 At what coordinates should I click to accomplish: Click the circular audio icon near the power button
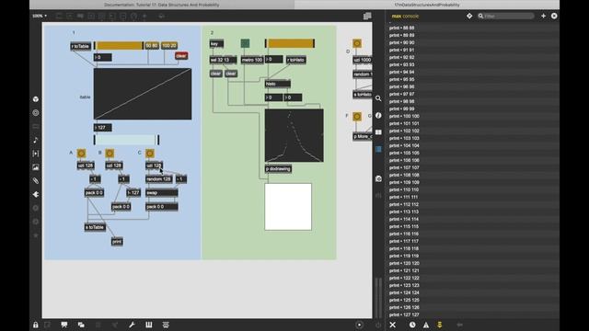tap(360, 325)
